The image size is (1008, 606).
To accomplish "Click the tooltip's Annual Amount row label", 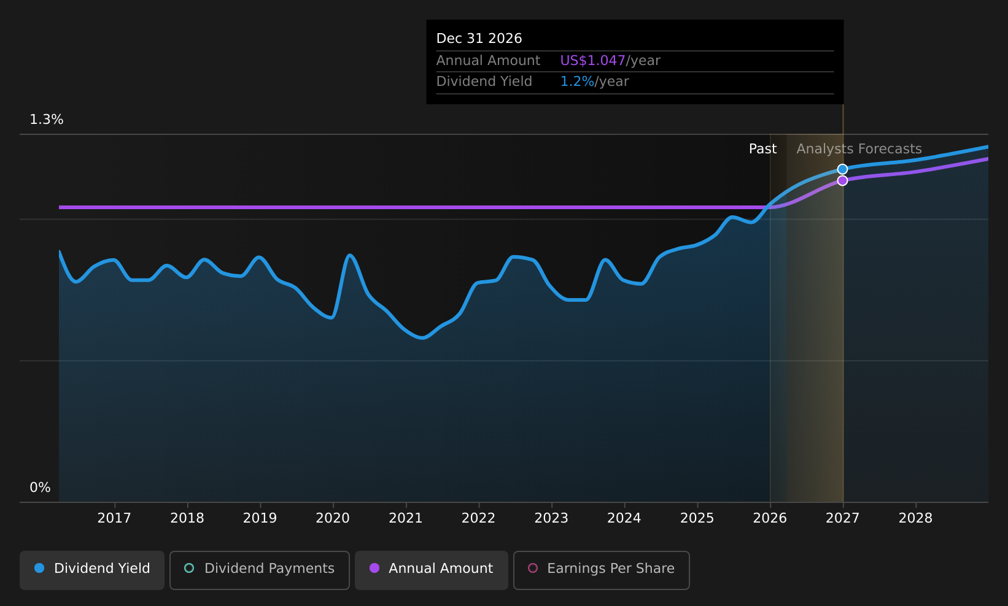I will point(489,61).
